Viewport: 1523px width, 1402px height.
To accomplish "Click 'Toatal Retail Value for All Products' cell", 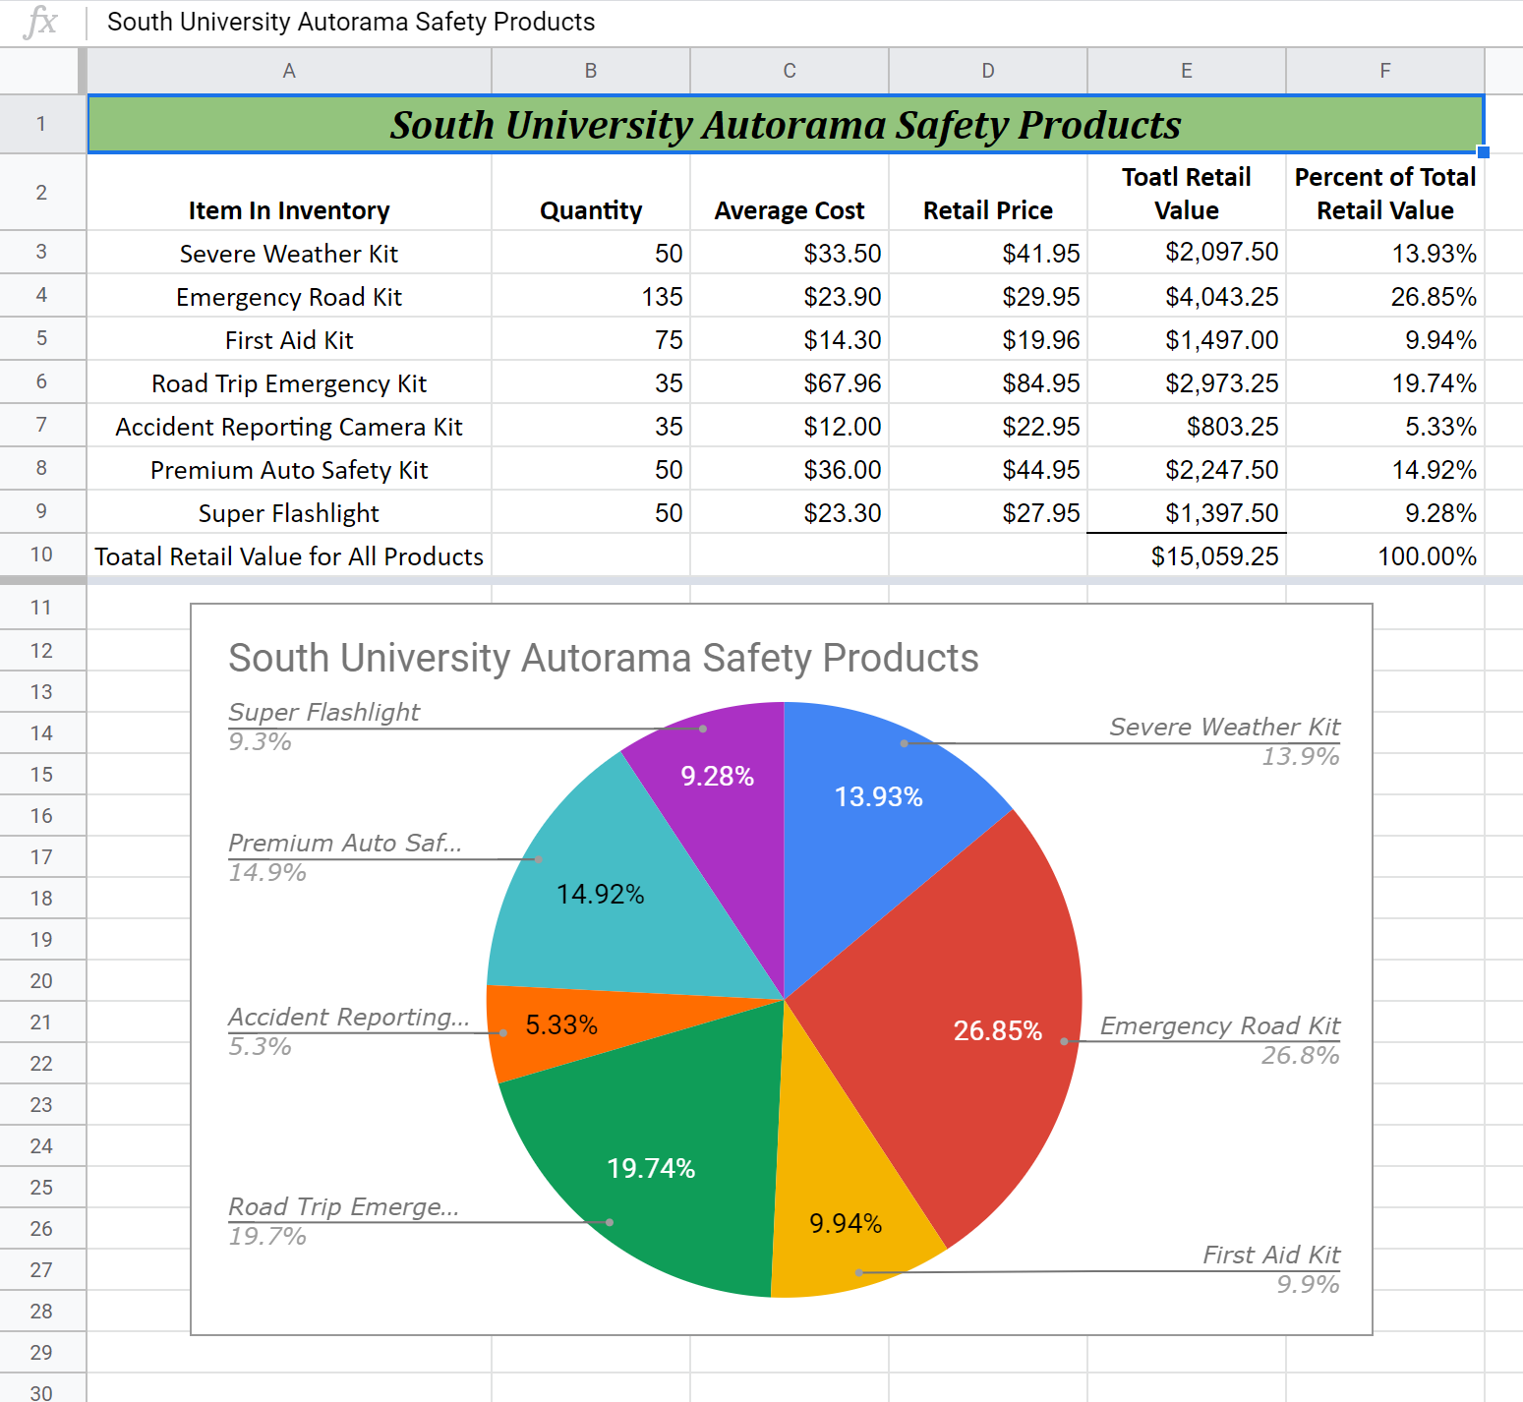I will pos(289,555).
